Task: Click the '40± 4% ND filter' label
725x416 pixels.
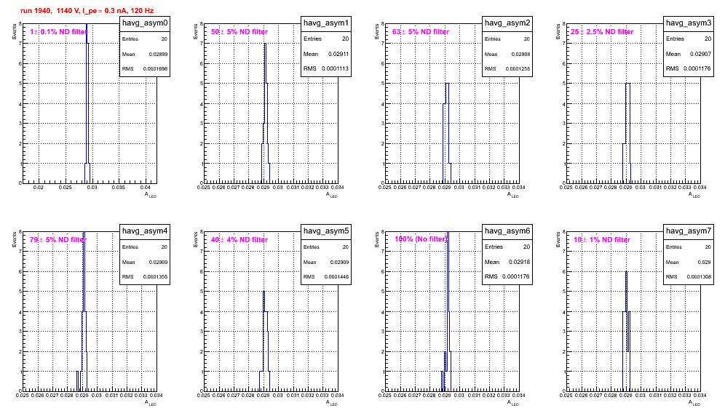Action: pos(239,240)
